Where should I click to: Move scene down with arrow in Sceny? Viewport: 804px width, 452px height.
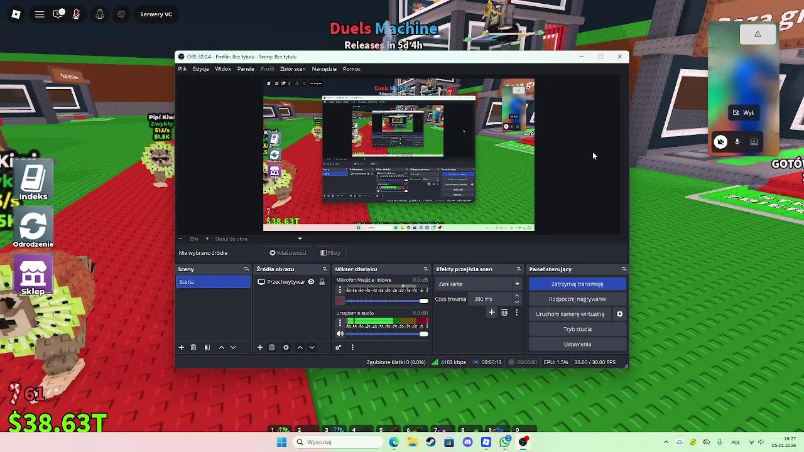point(233,347)
